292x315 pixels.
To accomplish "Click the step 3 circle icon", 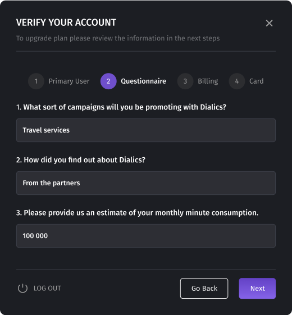I will pos(185,81).
